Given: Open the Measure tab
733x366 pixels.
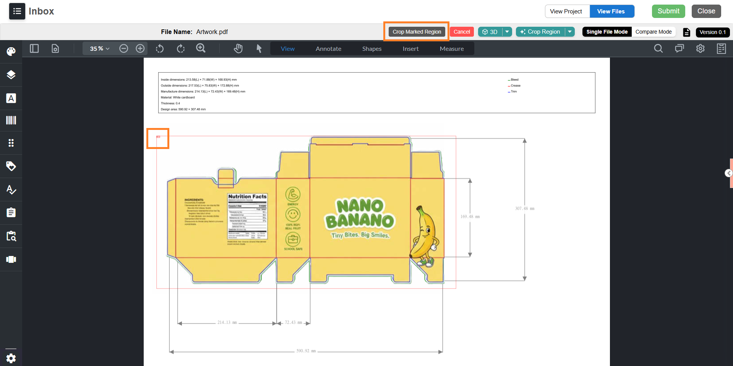Looking at the screenshot, I should [452, 49].
